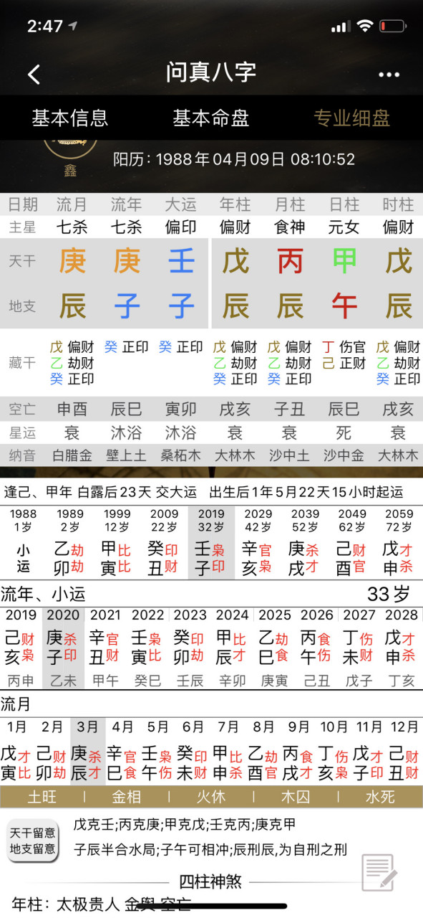Select month 5月 壬午
Screen dimensions: 423x918
pos(158,751)
